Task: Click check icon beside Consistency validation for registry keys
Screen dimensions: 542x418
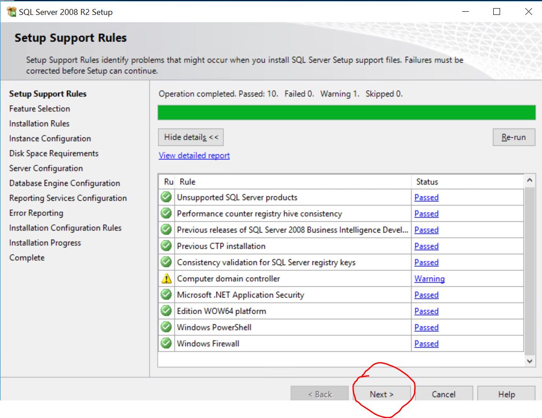Action: pyautogui.click(x=166, y=262)
